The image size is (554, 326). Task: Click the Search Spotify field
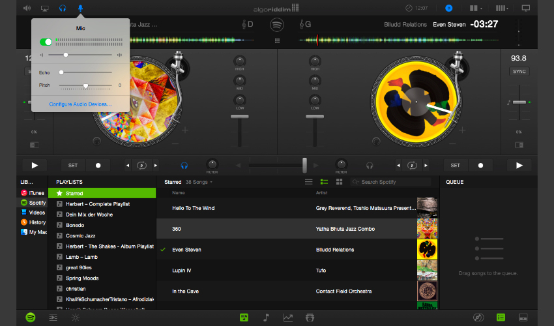click(390, 182)
